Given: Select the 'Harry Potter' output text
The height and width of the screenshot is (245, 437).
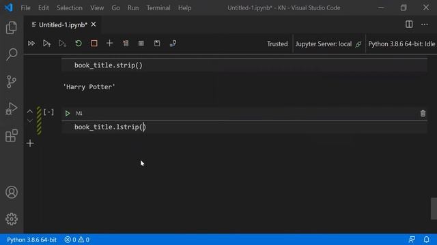Looking at the screenshot, I should (x=89, y=87).
